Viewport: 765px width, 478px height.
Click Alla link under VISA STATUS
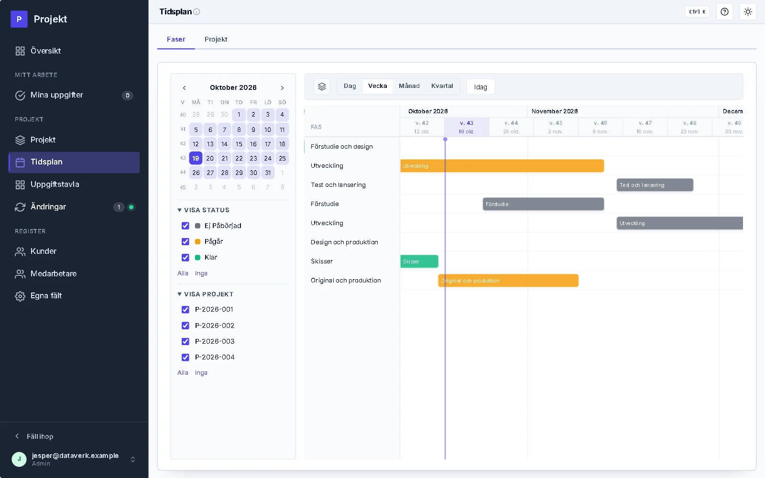tap(183, 273)
